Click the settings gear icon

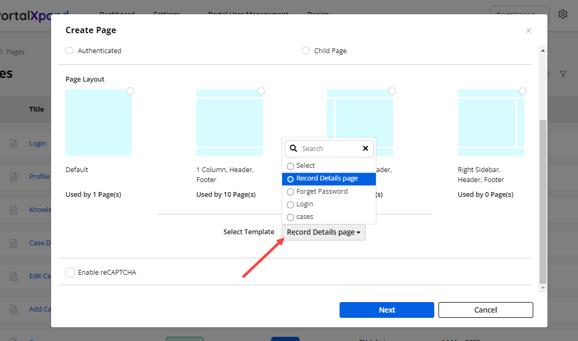(563, 14)
